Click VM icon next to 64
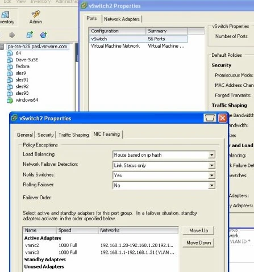The width and height of the screenshot is (254, 272). 10,53
